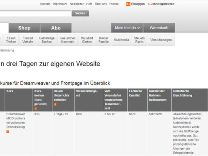Open orange footnote icon below Onlinetraining course name
The width and height of the screenshot is (208, 156).
tap(8, 131)
